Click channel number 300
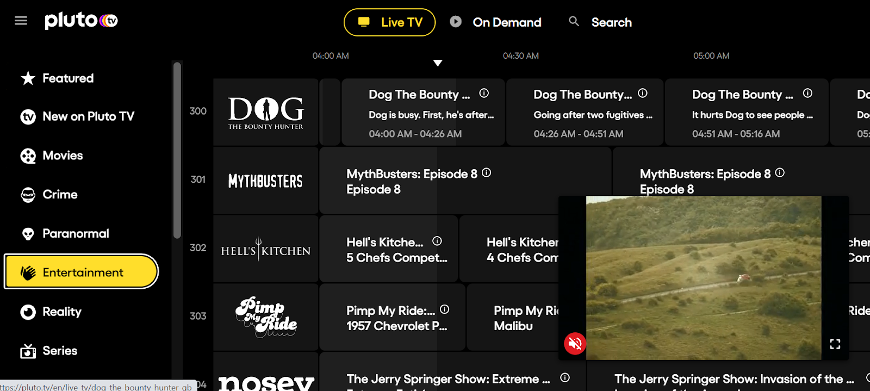 coord(198,111)
